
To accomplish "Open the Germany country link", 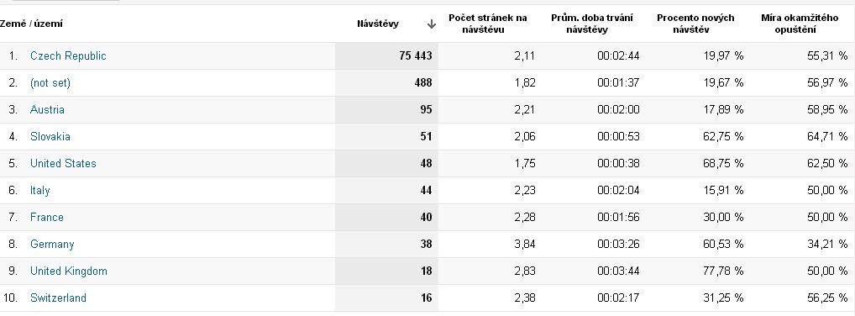I will tap(52, 244).
